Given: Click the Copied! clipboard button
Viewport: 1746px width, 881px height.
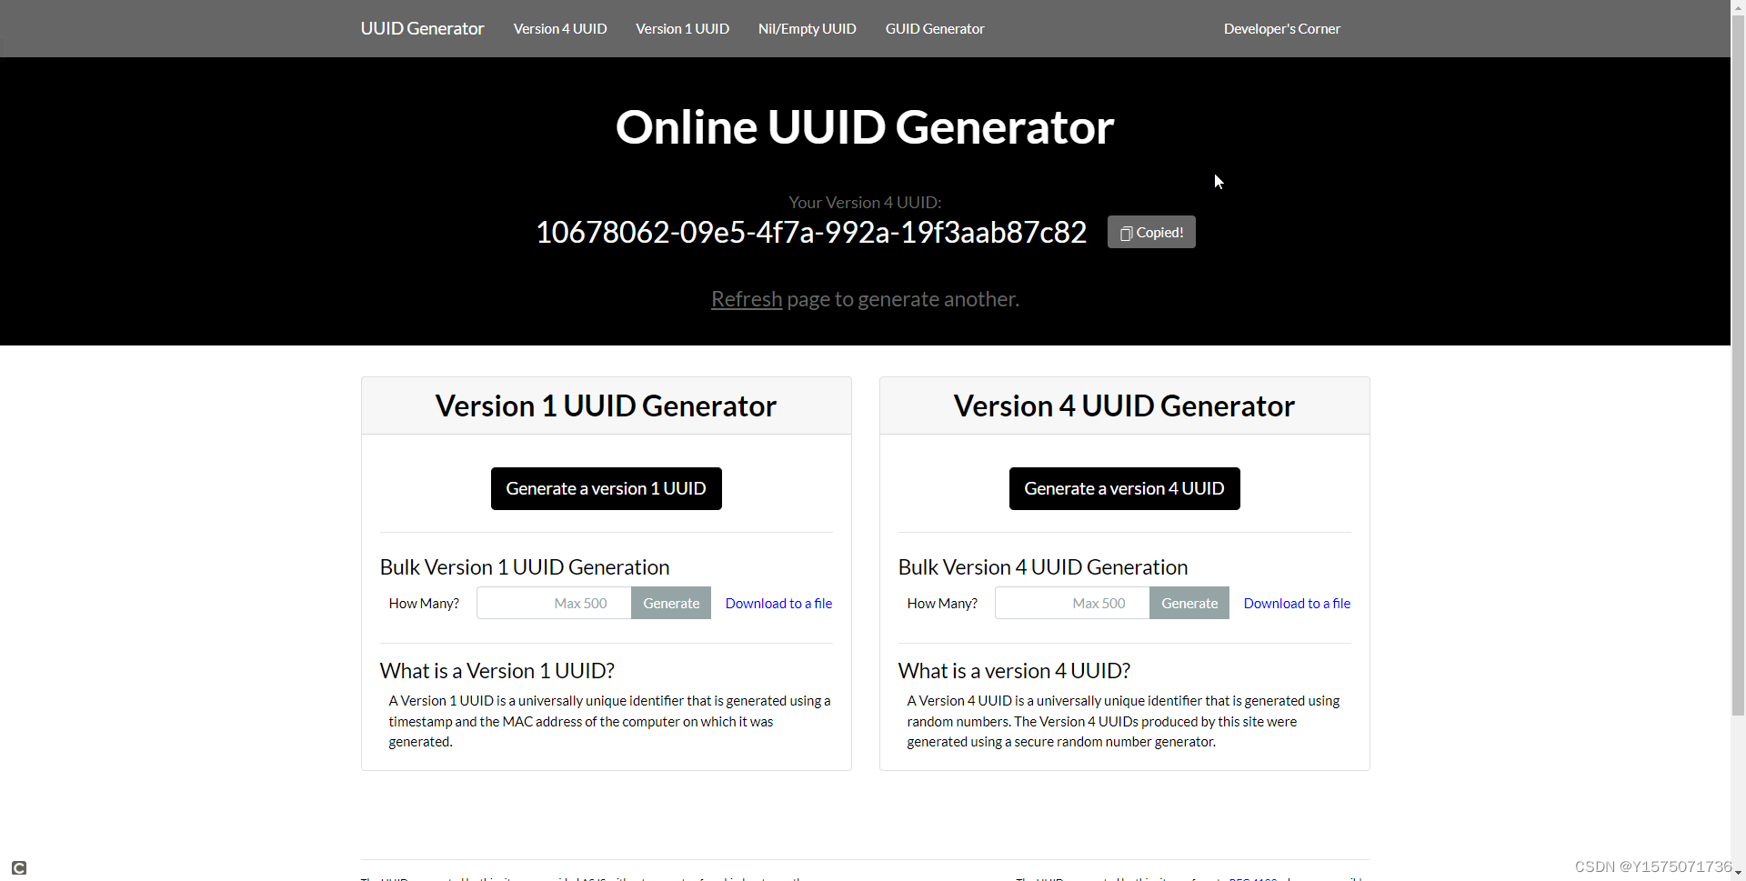Looking at the screenshot, I should click(x=1151, y=232).
